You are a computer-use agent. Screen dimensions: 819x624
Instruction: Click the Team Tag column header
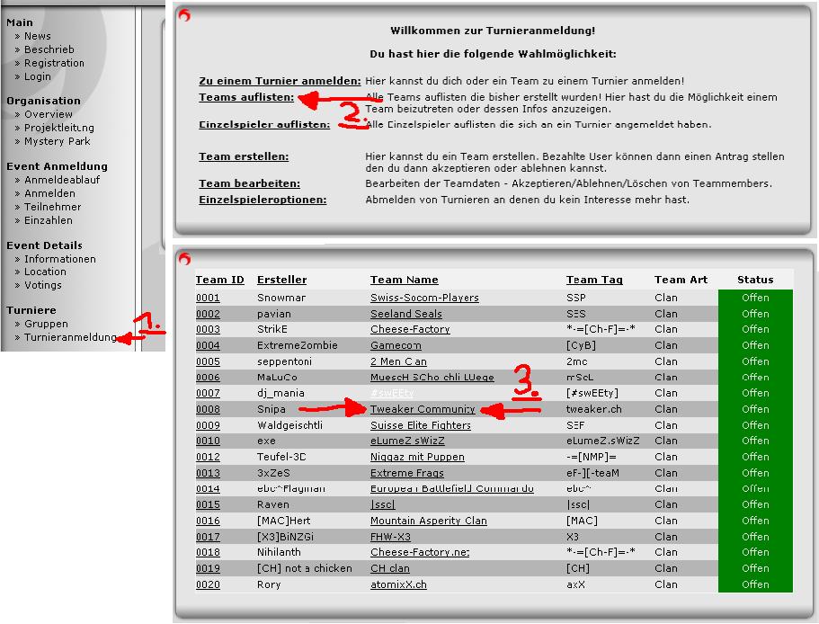[x=594, y=280]
